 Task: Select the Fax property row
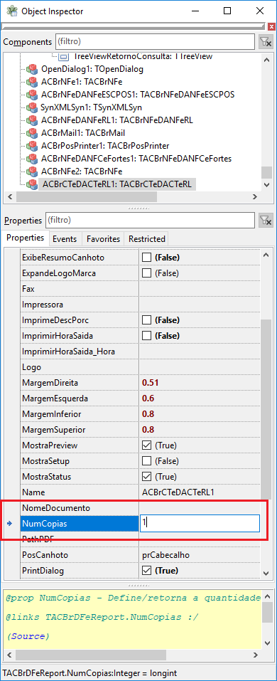140,289
